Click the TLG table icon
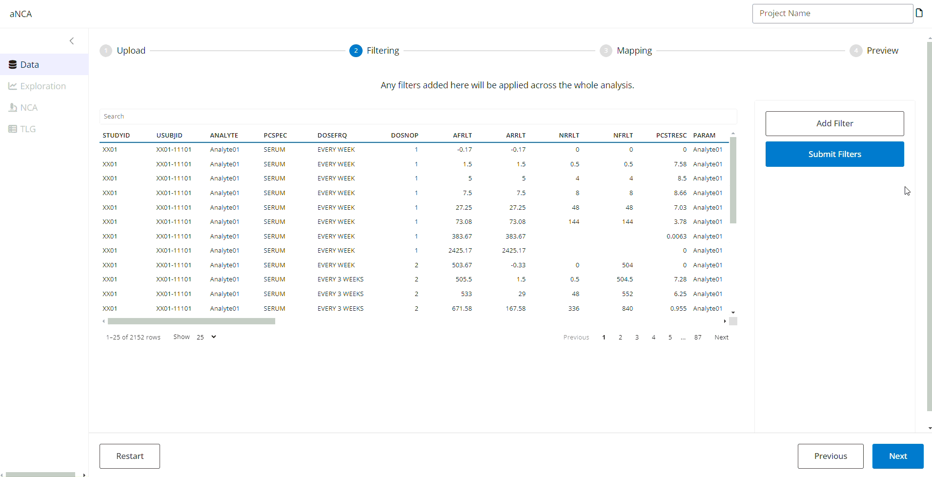This screenshot has height=477, width=932. 13,129
